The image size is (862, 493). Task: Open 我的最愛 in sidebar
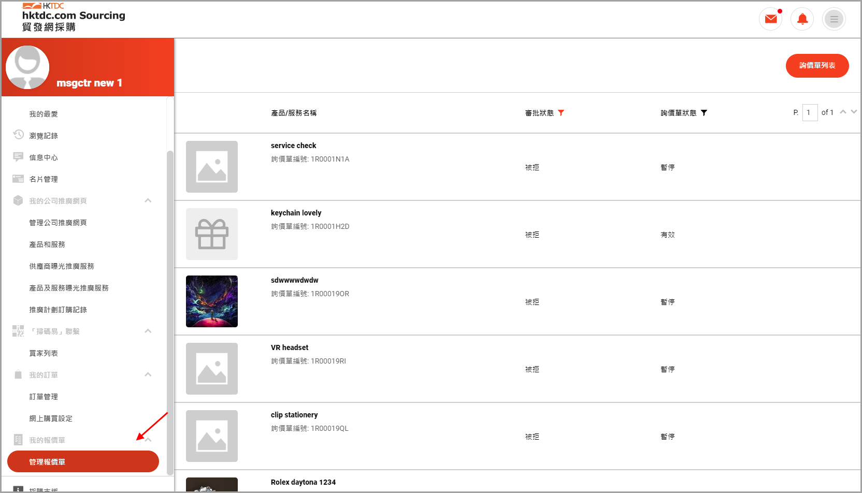(x=44, y=114)
